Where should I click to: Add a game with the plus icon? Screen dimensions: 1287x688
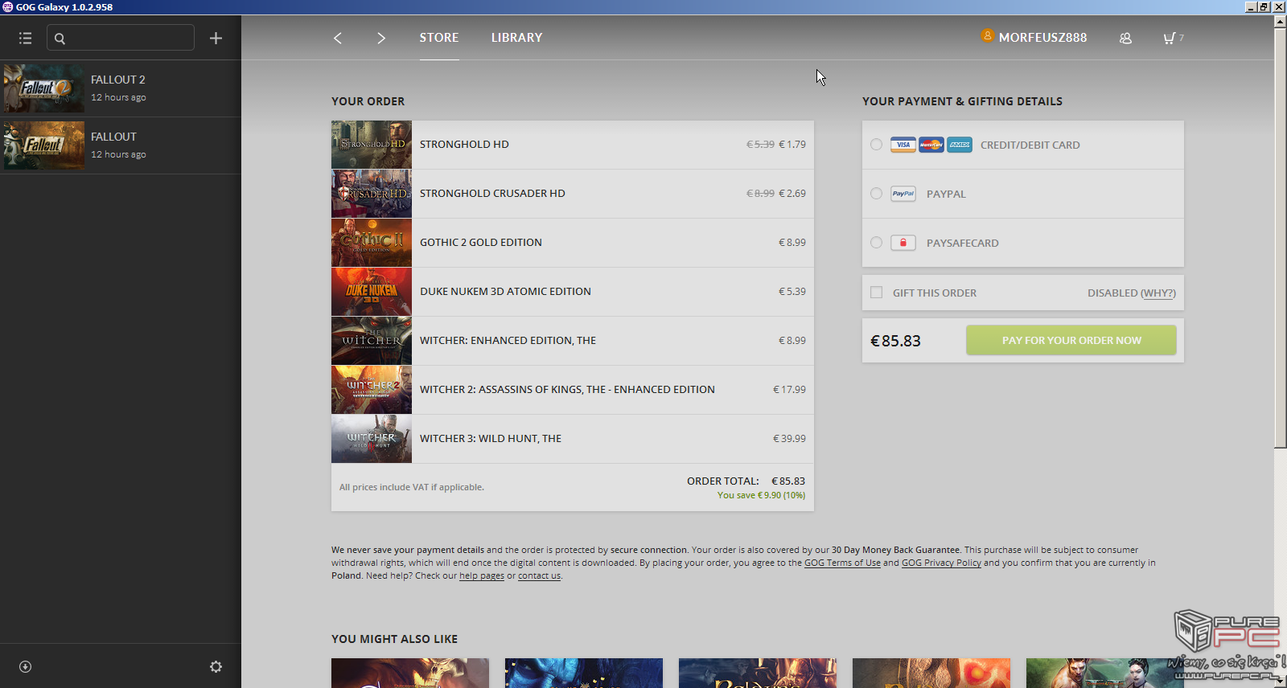216,38
